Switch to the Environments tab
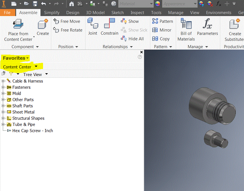Screen dimensions: 244x191 [219, 13]
